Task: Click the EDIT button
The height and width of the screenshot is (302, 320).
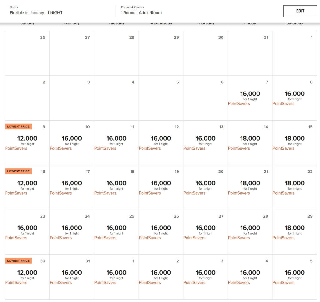Action: click(300, 11)
